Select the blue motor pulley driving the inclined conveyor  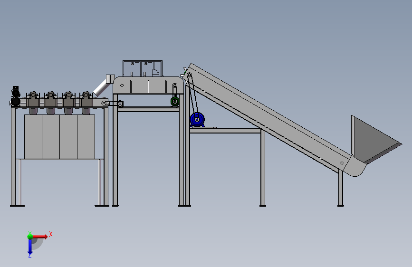[x=197, y=120]
